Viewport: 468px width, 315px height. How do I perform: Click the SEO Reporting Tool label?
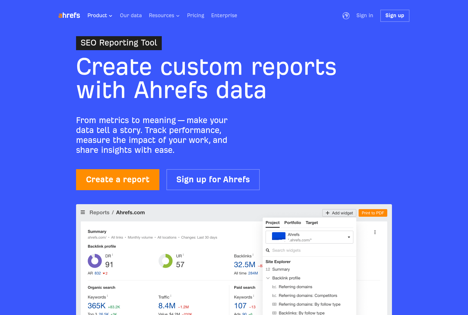(119, 43)
